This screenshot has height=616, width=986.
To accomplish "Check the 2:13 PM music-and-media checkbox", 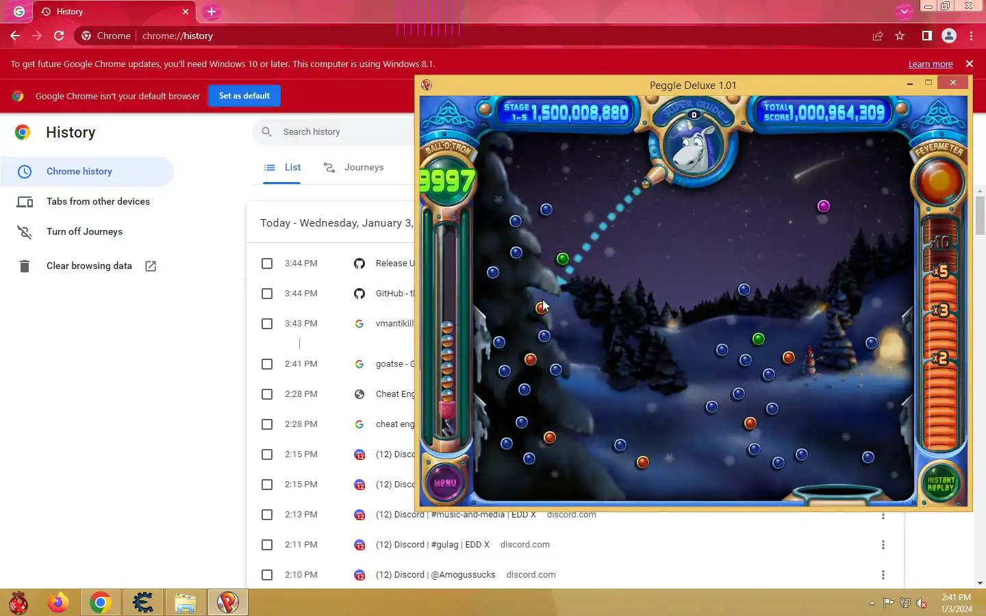I will [x=267, y=515].
